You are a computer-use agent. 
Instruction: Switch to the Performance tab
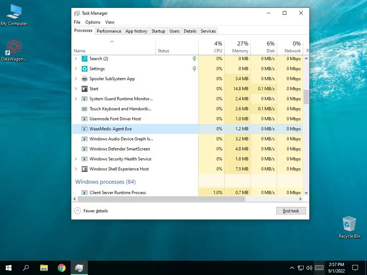point(109,31)
